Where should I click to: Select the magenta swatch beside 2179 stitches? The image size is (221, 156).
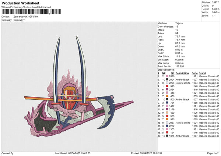click(x=167, y=109)
